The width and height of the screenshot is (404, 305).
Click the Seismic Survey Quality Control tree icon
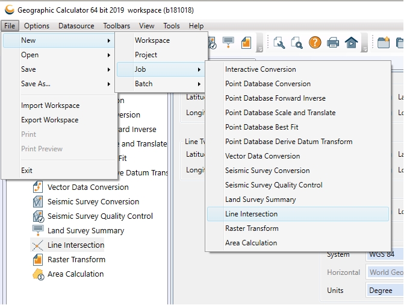[39, 216]
